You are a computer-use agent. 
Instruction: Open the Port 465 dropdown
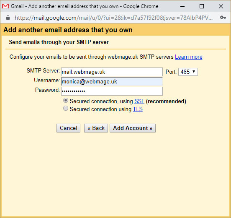(x=188, y=72)
